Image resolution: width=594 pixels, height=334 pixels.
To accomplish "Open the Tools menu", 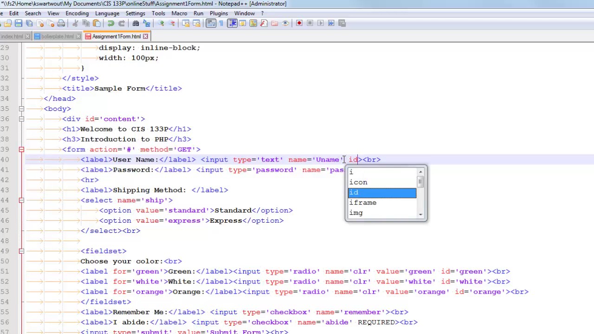I will 158,13.
